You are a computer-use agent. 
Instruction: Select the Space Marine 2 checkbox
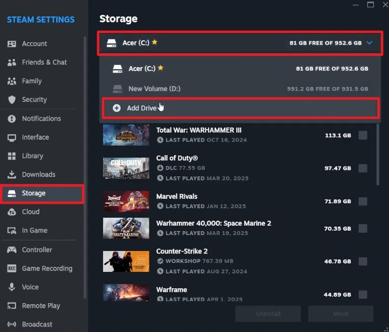click(x=363, y=228)
